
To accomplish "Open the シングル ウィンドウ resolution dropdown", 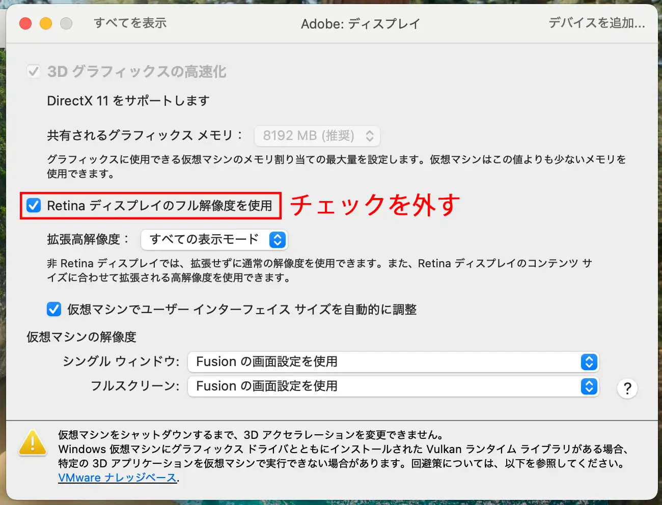I will [x=393, y=362].
